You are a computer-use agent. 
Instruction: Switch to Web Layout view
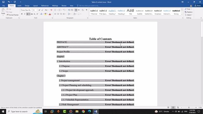(x=178, y=107)
